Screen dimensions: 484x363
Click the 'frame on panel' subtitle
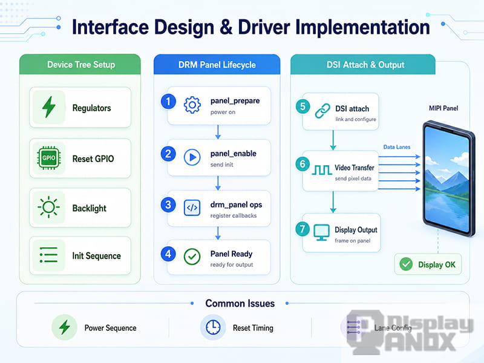pos(353,240)
